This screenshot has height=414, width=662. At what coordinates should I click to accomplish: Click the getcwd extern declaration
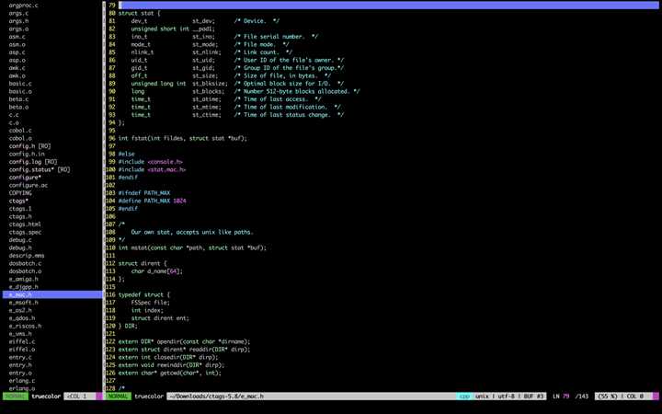pyautogui.click(x=170, y=373)
